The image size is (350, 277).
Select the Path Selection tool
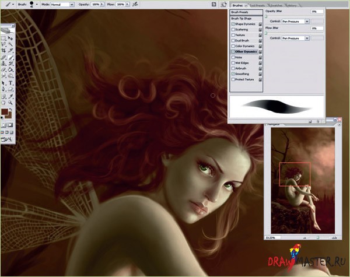click(4, 83)
